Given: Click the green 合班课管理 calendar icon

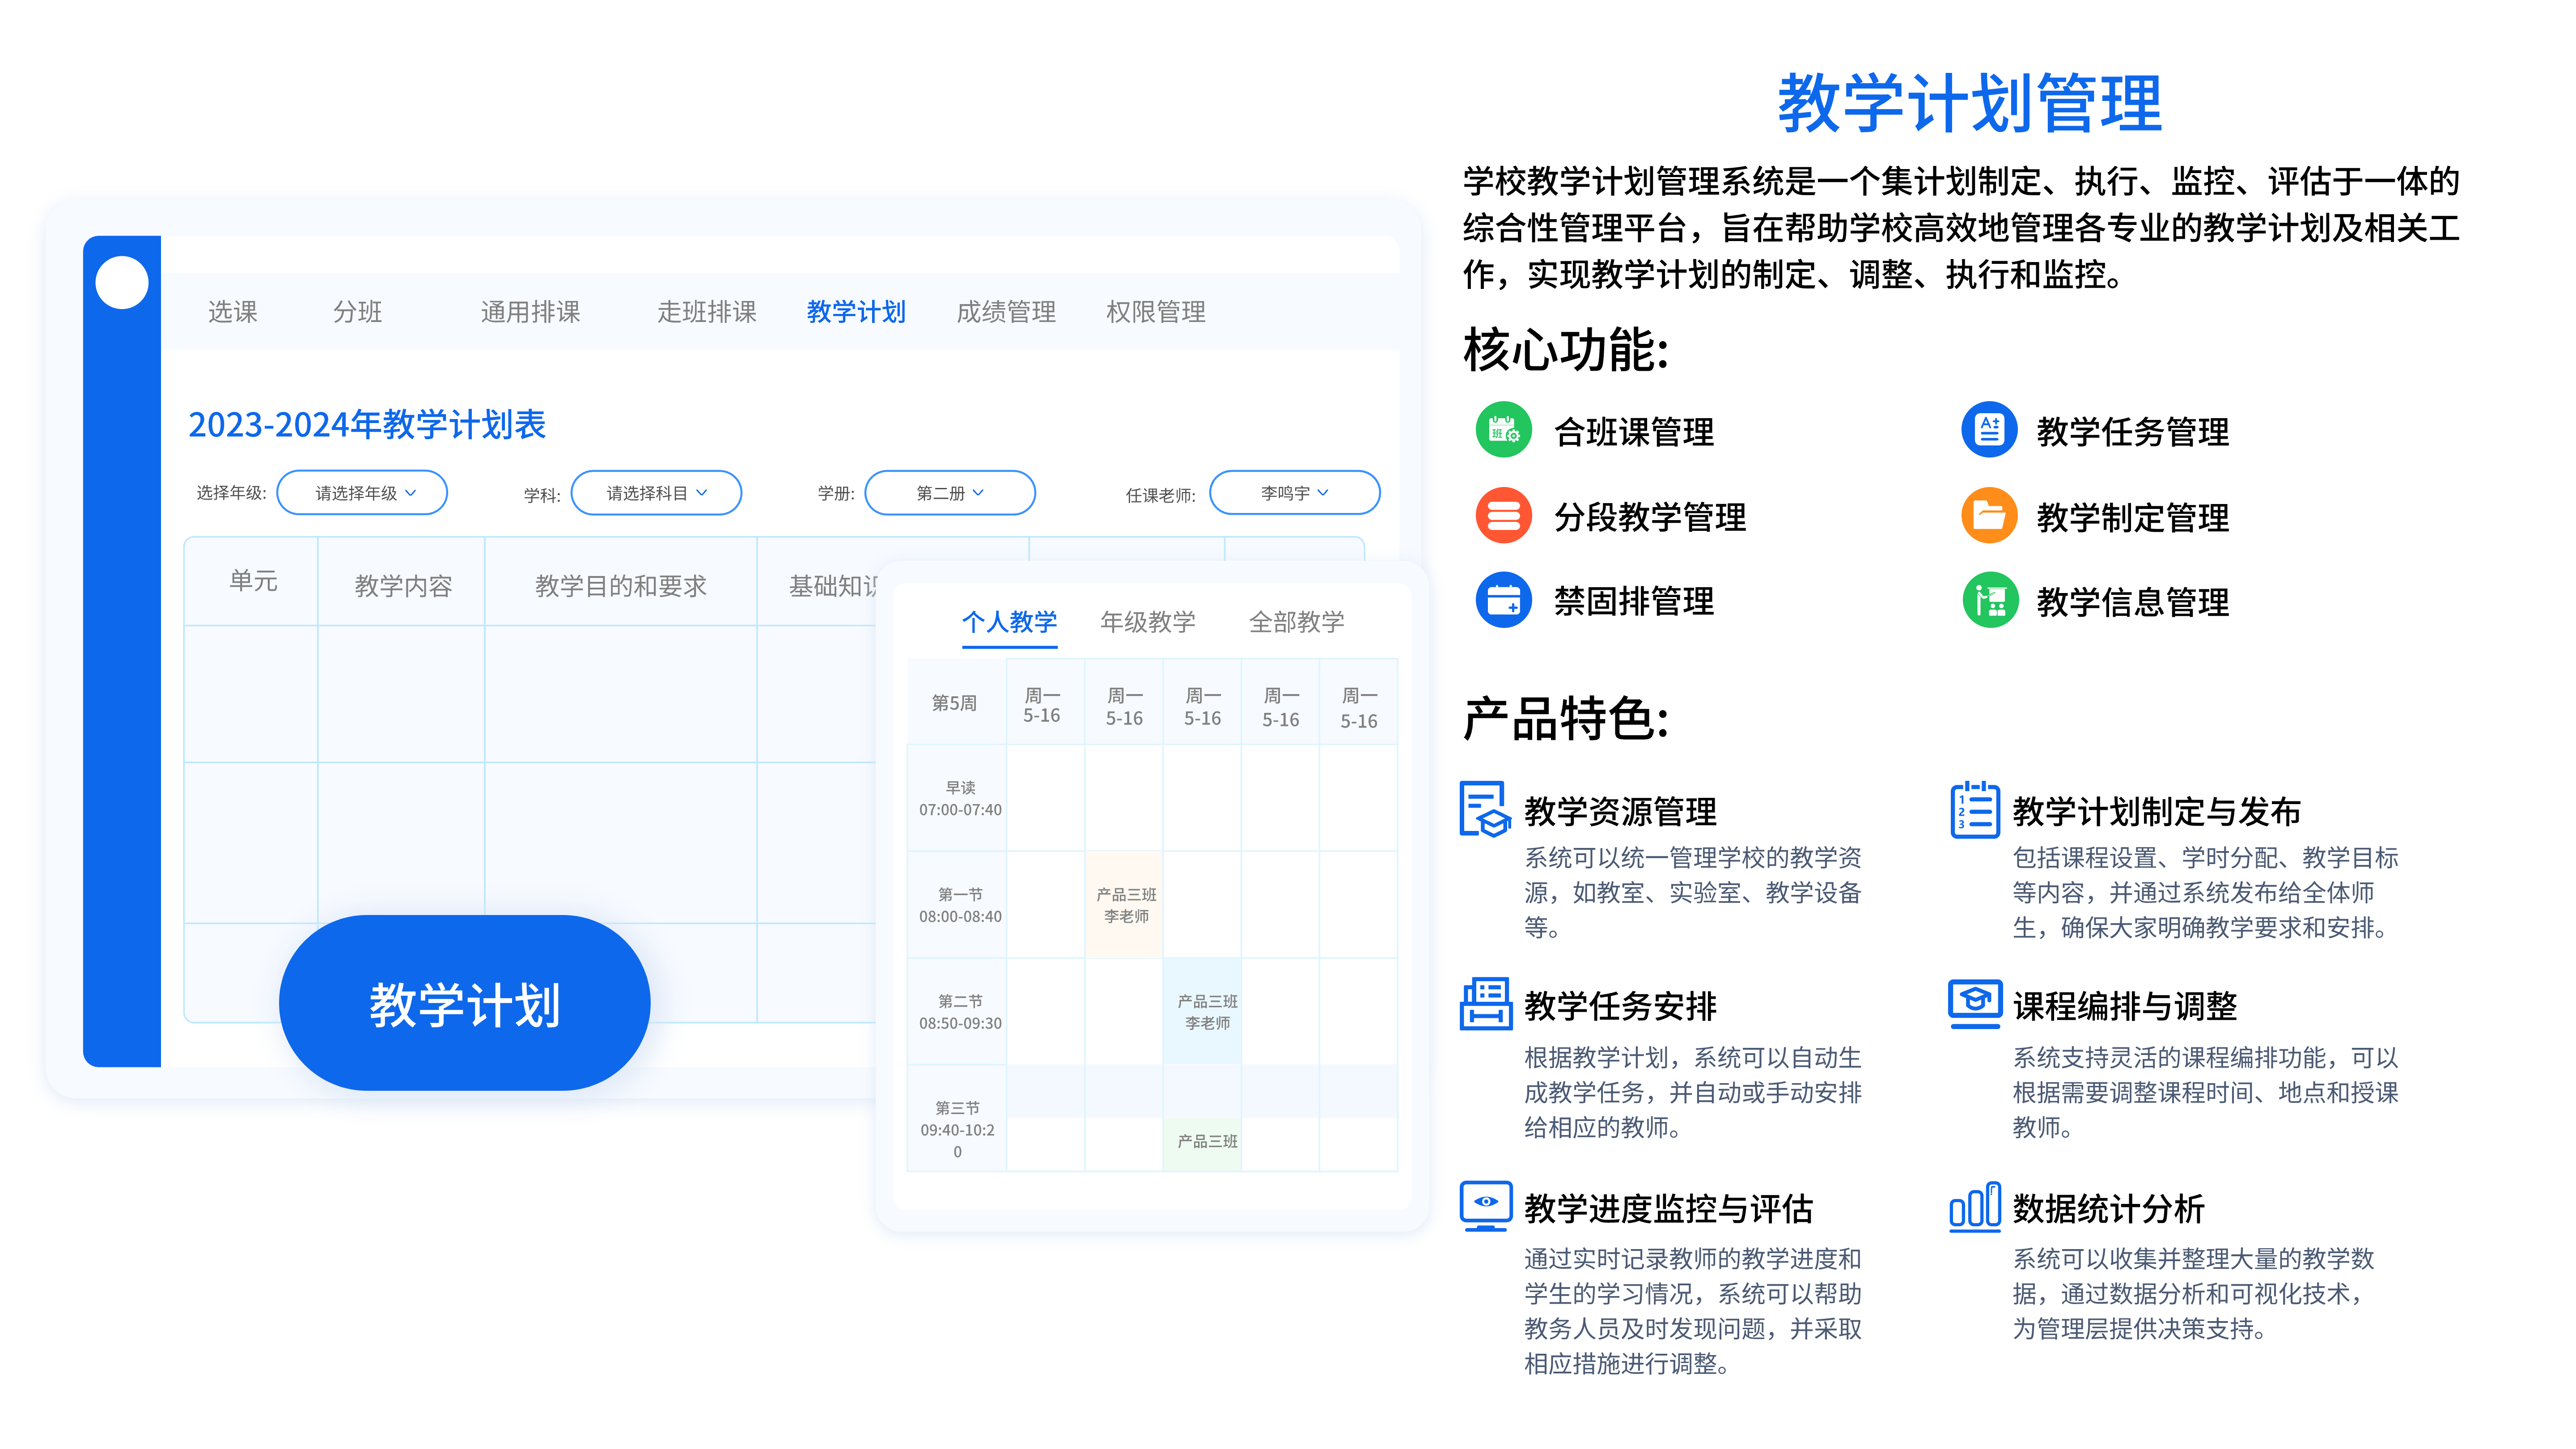Looking at the screenshot, I should point(1503,430).
